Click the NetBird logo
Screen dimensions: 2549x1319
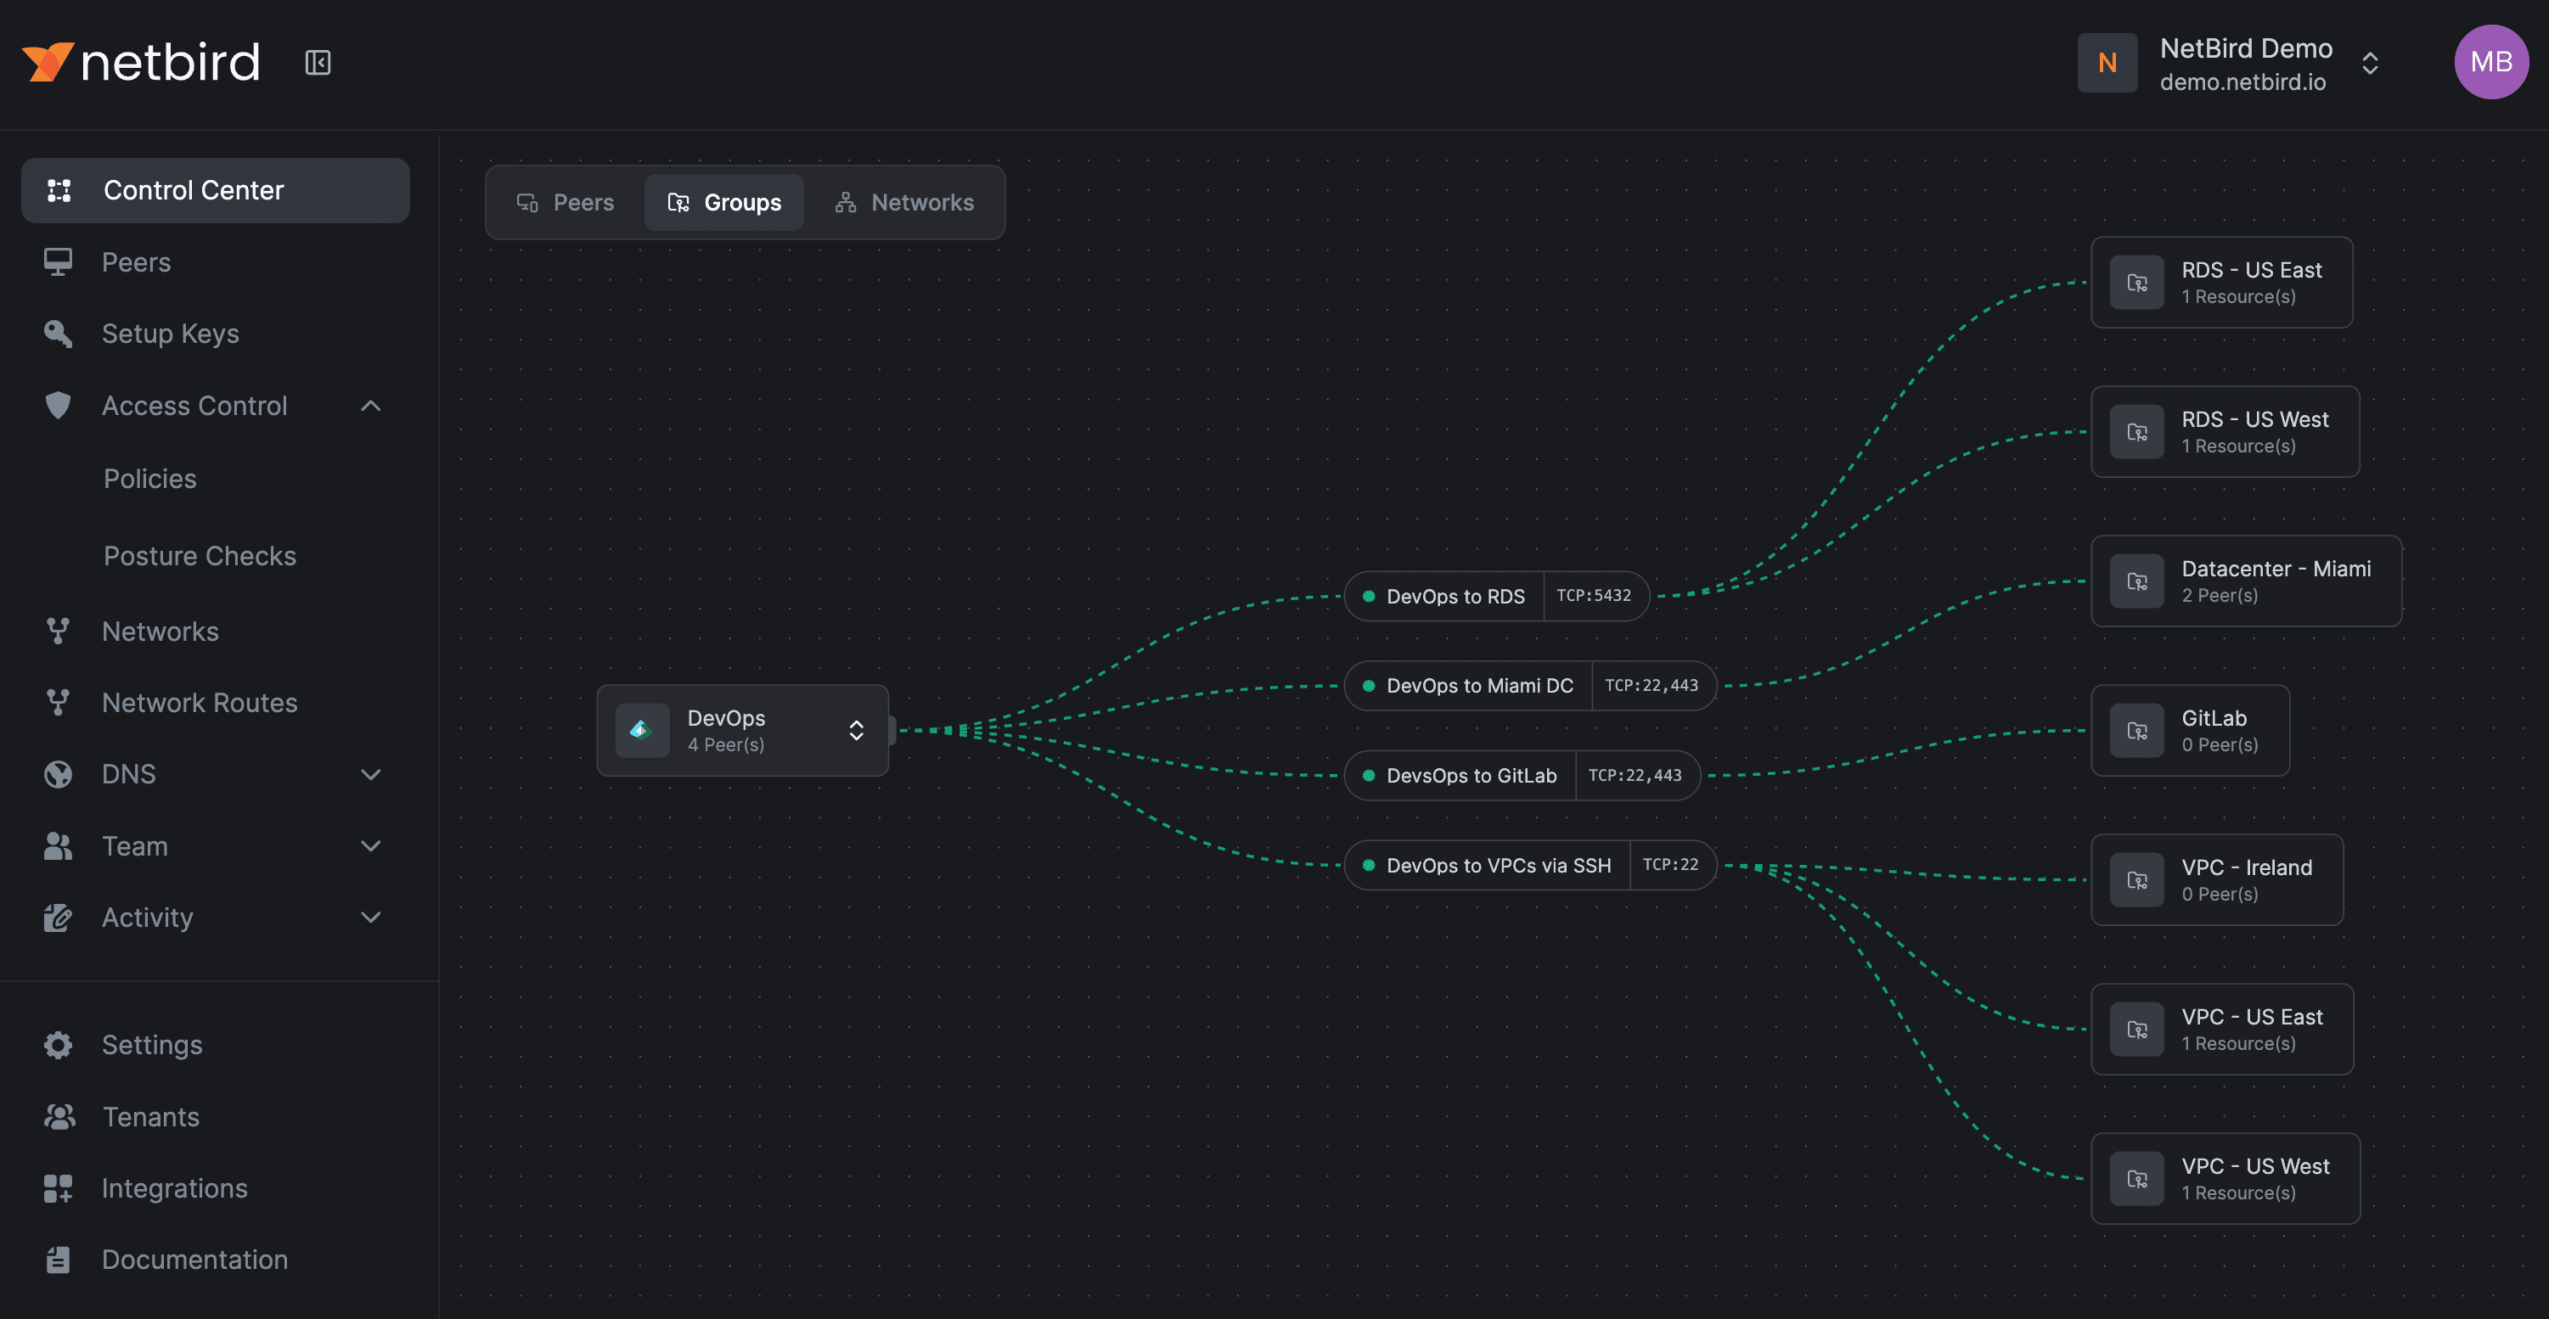140,62
